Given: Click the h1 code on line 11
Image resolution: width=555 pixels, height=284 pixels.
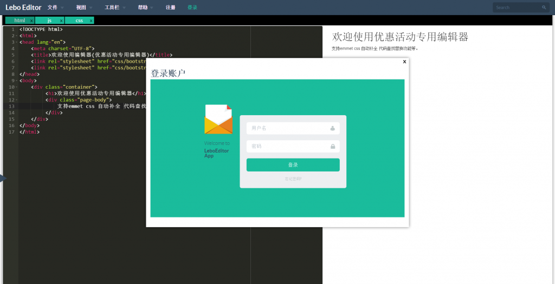Looking at the screenshot, I should [x=95, y=93].
